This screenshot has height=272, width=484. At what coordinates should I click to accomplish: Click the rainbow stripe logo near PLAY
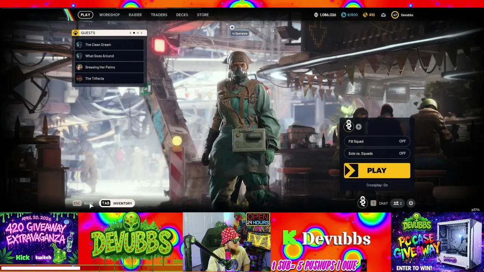click(69, 15)
